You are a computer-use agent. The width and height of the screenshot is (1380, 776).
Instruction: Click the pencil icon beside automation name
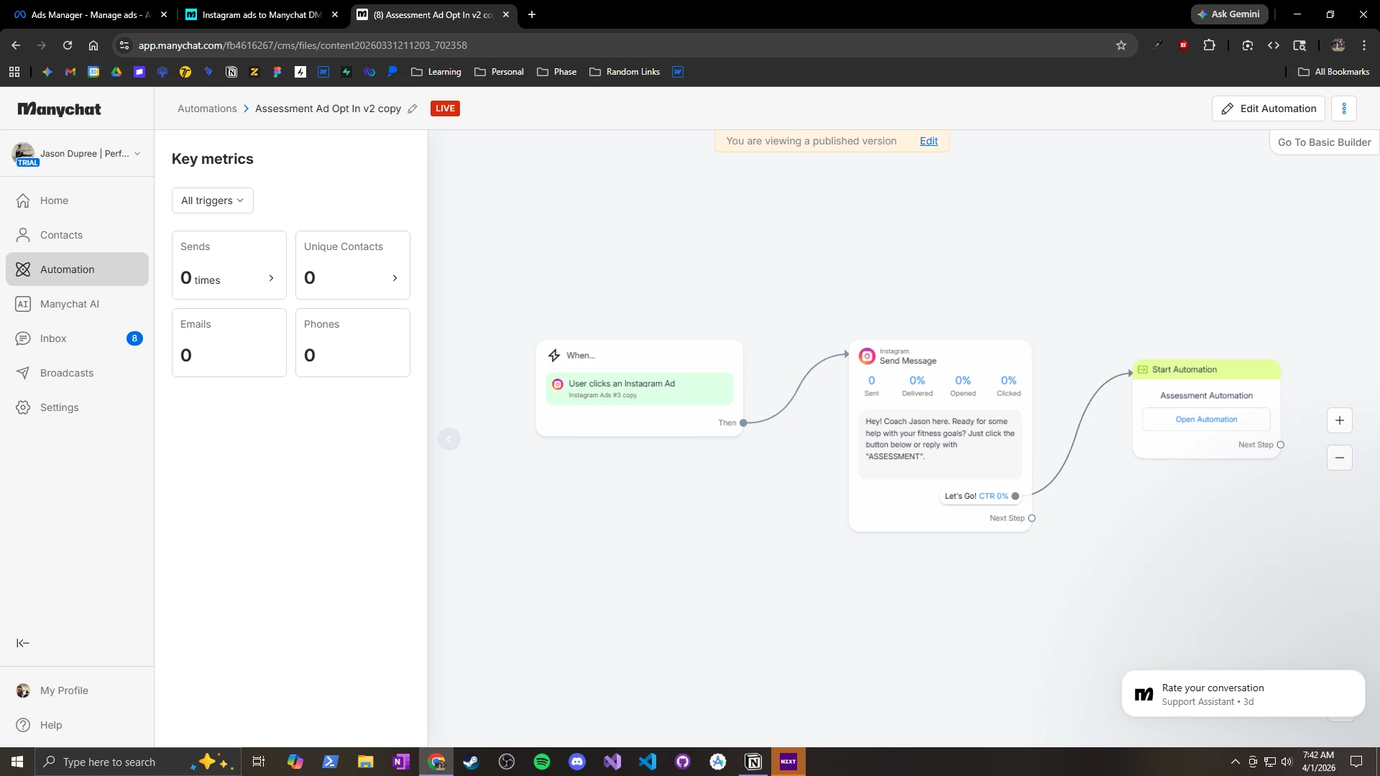[413, 108]
